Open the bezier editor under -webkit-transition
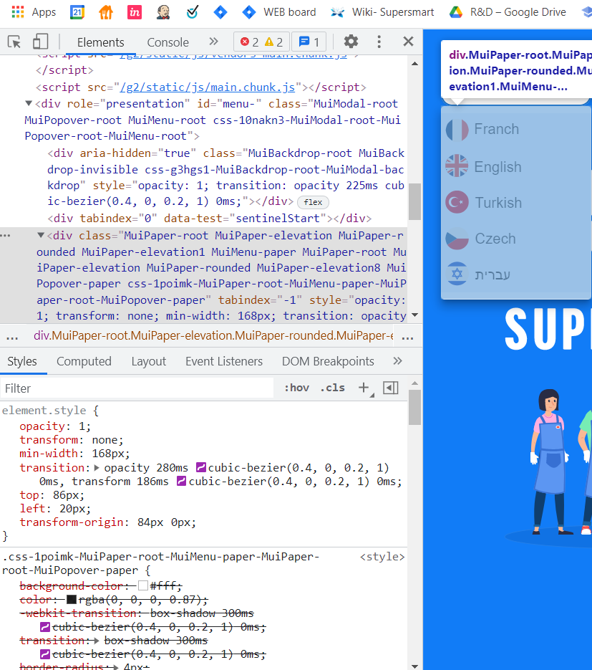 [45, 627]
